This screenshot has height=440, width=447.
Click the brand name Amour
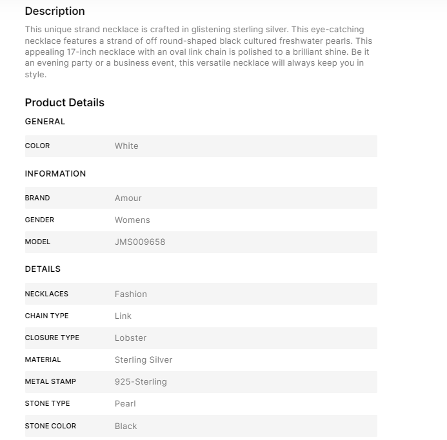[x=128, y=198]
